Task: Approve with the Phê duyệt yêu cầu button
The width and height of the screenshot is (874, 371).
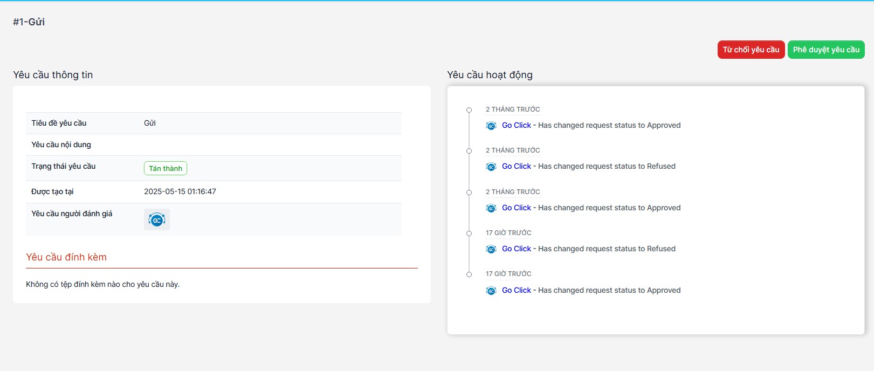Action: (825, 50)
